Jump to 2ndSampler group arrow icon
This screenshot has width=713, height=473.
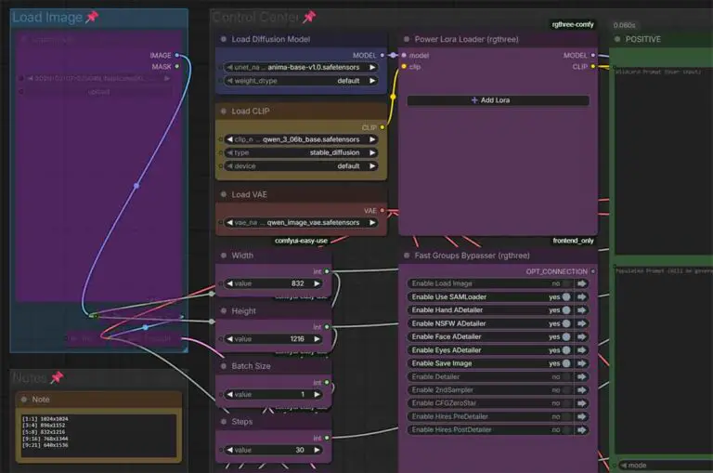(x=581, y=390)
